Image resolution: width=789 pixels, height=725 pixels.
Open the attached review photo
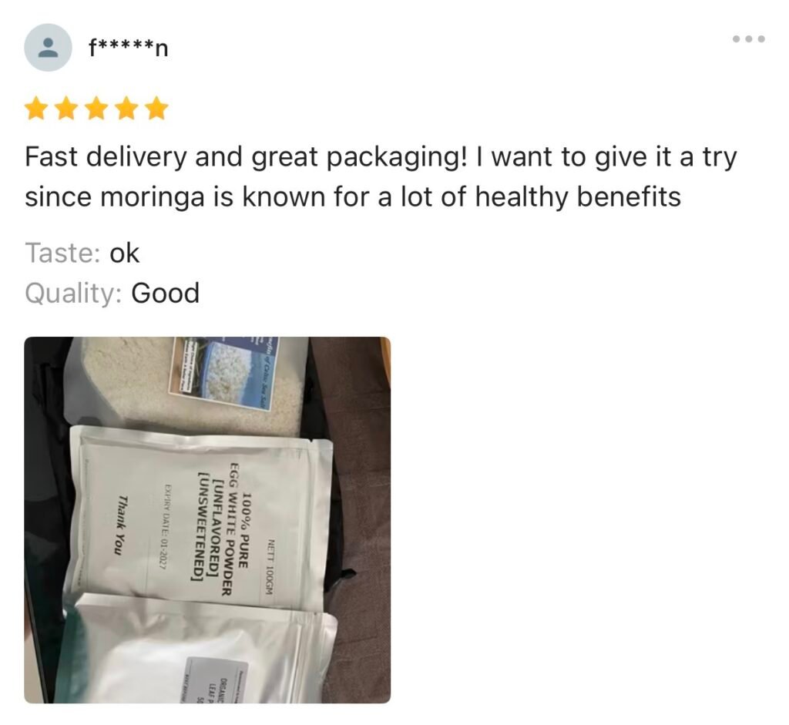207,520
